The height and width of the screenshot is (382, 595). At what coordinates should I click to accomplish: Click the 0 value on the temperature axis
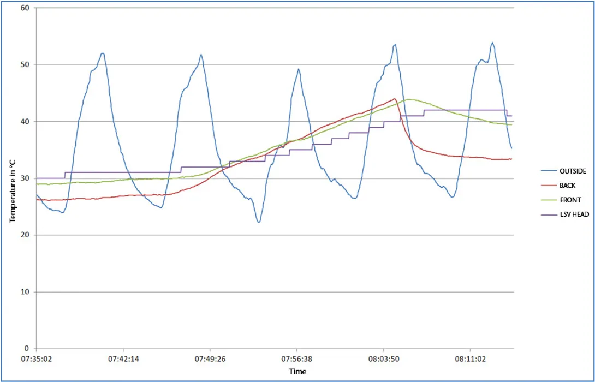tap(27, 349)
